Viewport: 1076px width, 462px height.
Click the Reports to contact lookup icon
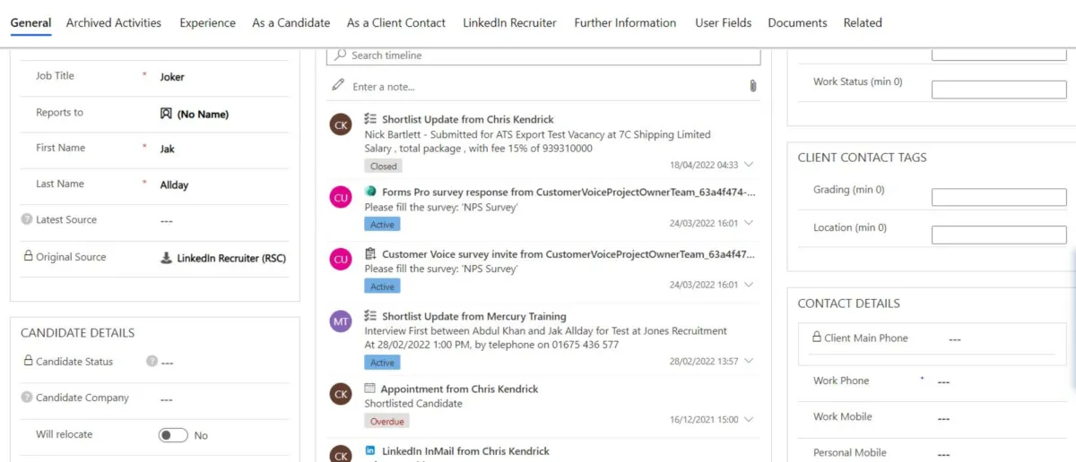coord(166,114)
